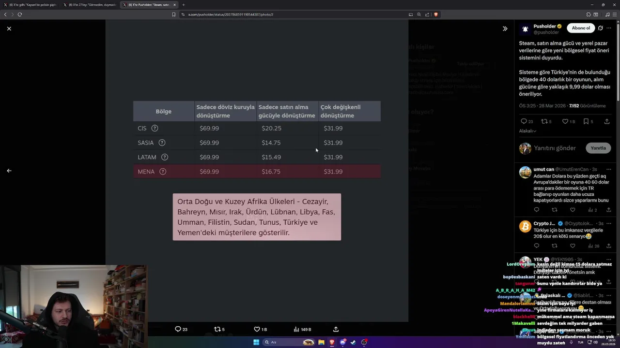Open the Brave main hamburger menu
This screenshot has width=620, height=348.
click(x=615, y=14)
